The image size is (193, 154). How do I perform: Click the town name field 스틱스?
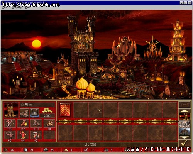pos(37,105)
